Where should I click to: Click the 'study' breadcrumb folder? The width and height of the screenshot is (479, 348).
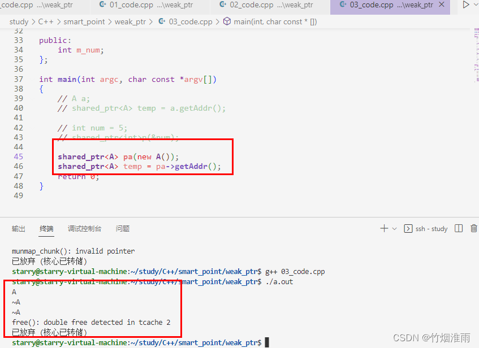(x=19, y=22)
